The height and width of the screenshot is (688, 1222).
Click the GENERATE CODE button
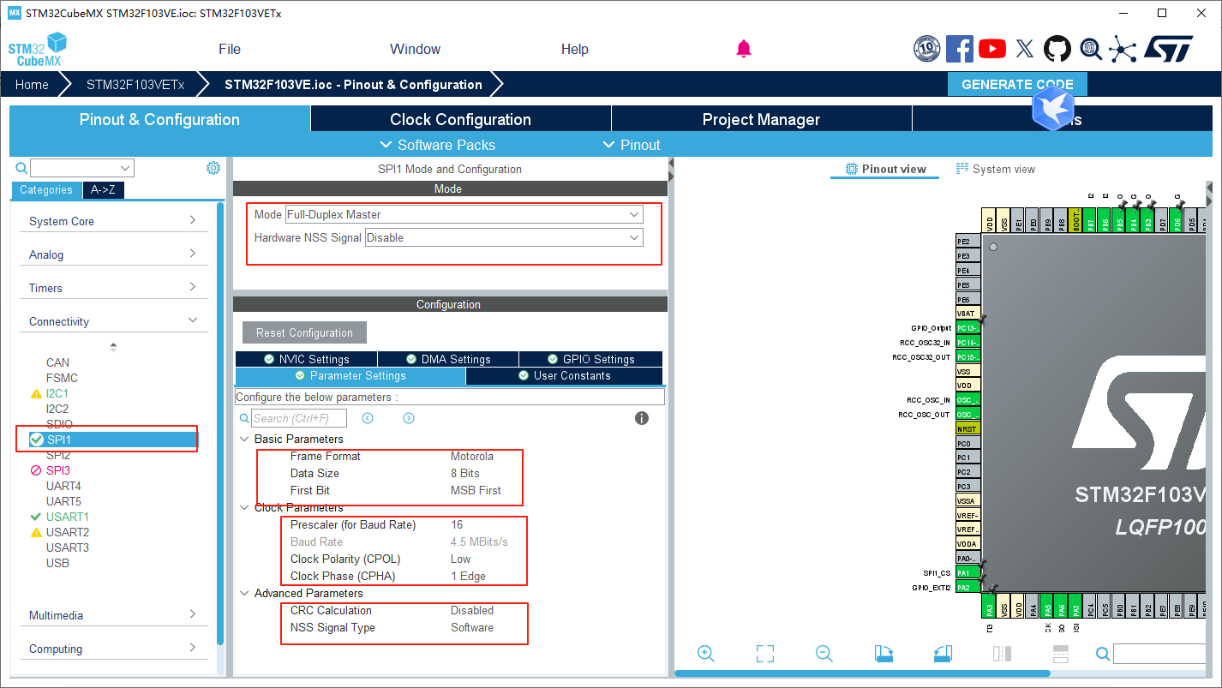tap(1016, 84)
